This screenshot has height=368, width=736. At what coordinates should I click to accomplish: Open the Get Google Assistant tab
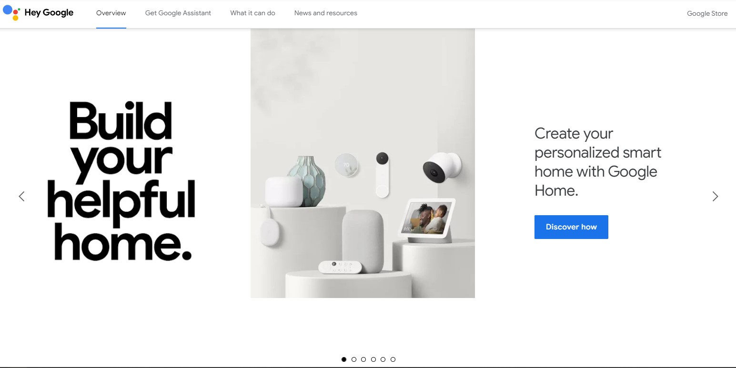[x=178, y=13]
